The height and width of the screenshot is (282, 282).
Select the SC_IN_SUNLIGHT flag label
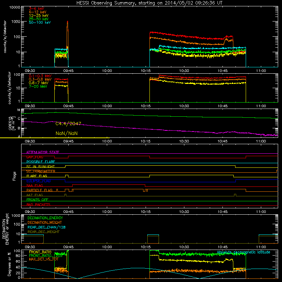(41, 166)
